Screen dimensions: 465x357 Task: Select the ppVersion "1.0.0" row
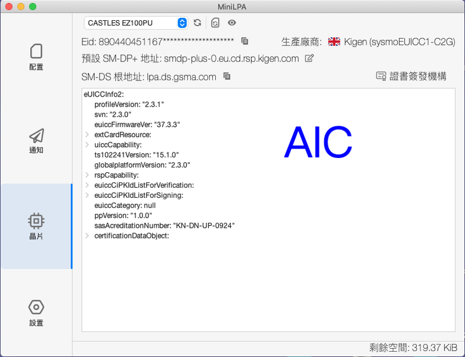click(x=123, y=216)
